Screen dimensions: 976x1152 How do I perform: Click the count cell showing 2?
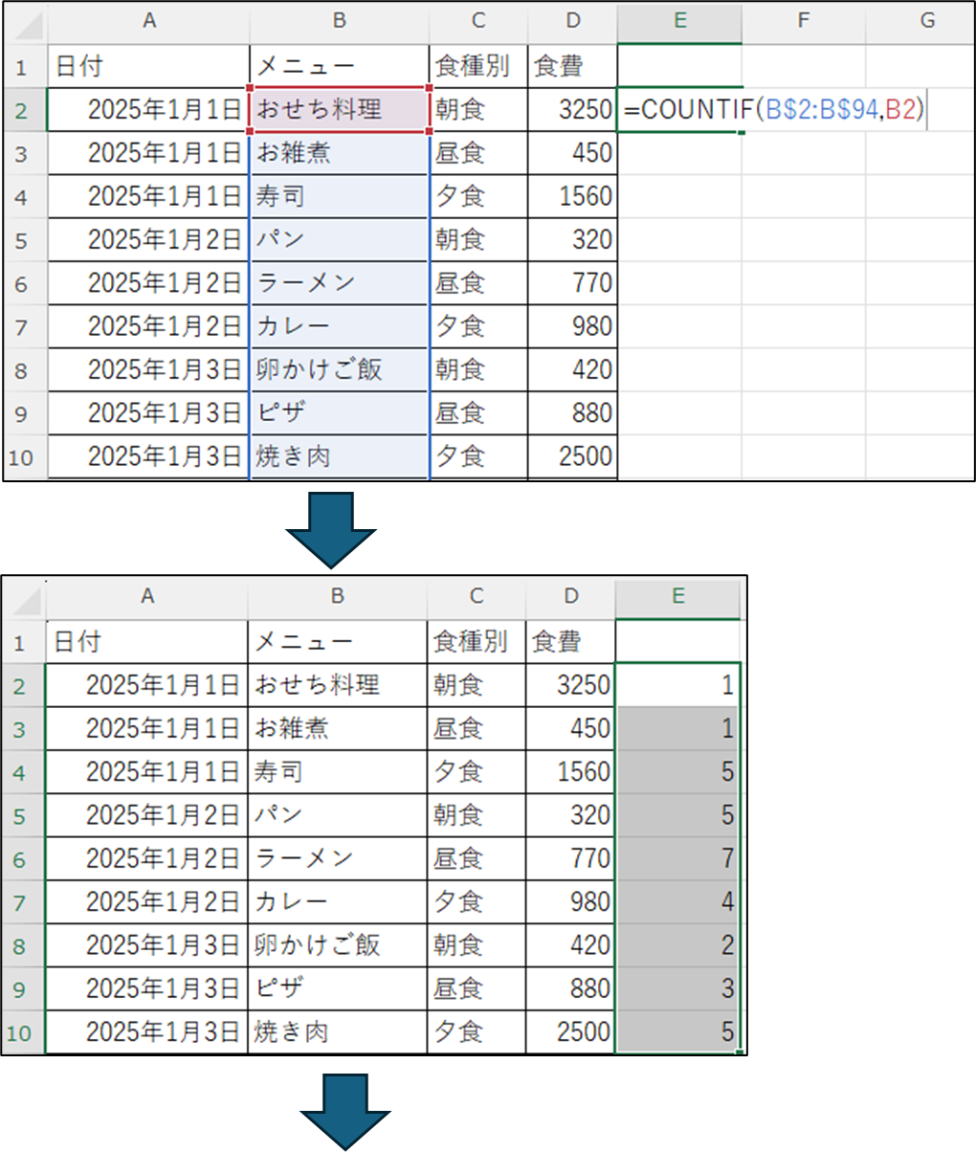pos(677,945)
